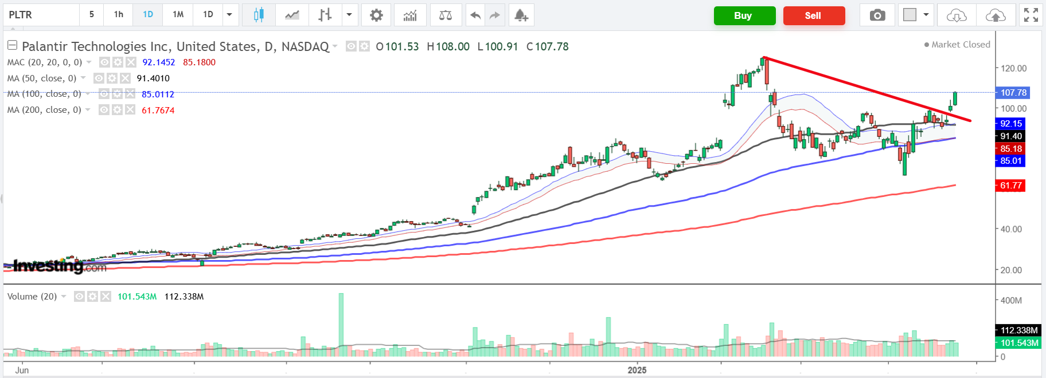
Task: Collapse the indicator legend with minus box
Action: 12,45
